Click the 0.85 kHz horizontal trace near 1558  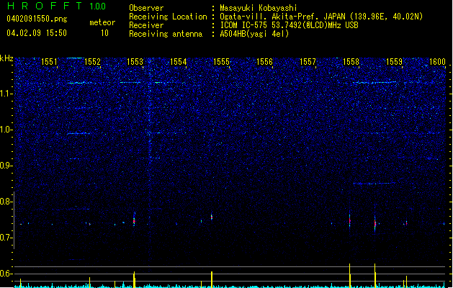374,184
